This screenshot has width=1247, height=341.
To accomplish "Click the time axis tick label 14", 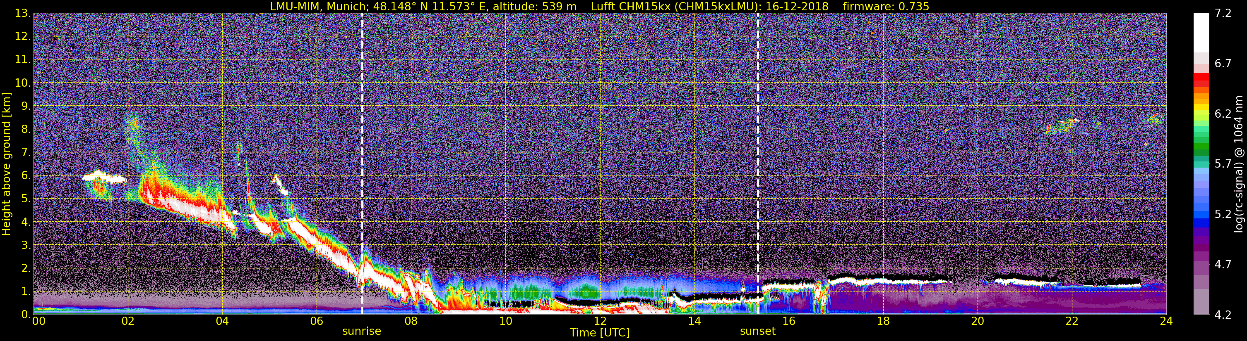I will tap(694, 322).
